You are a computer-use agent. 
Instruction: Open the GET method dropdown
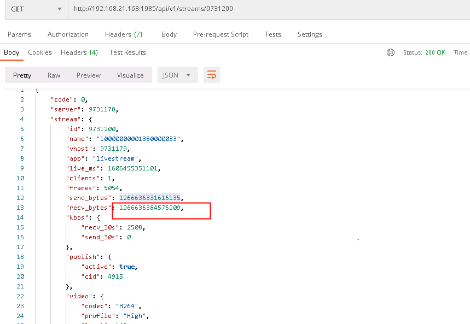36,9
